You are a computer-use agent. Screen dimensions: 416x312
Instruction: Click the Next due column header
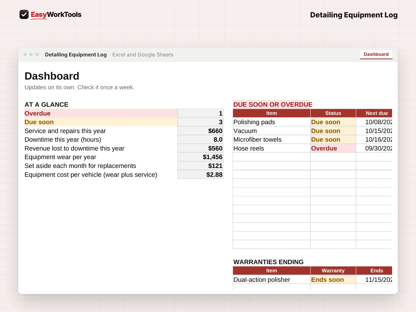tap(374, 113)
